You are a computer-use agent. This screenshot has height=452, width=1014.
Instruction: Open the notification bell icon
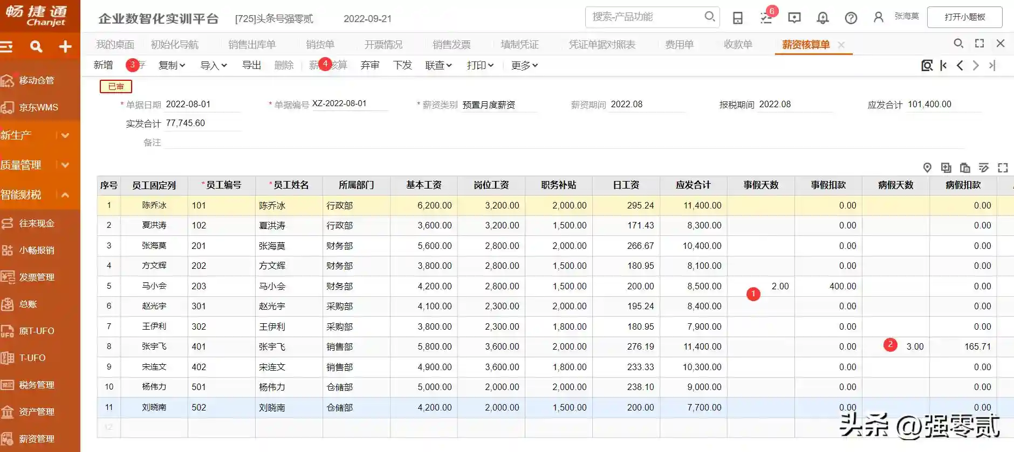point(823,18)
